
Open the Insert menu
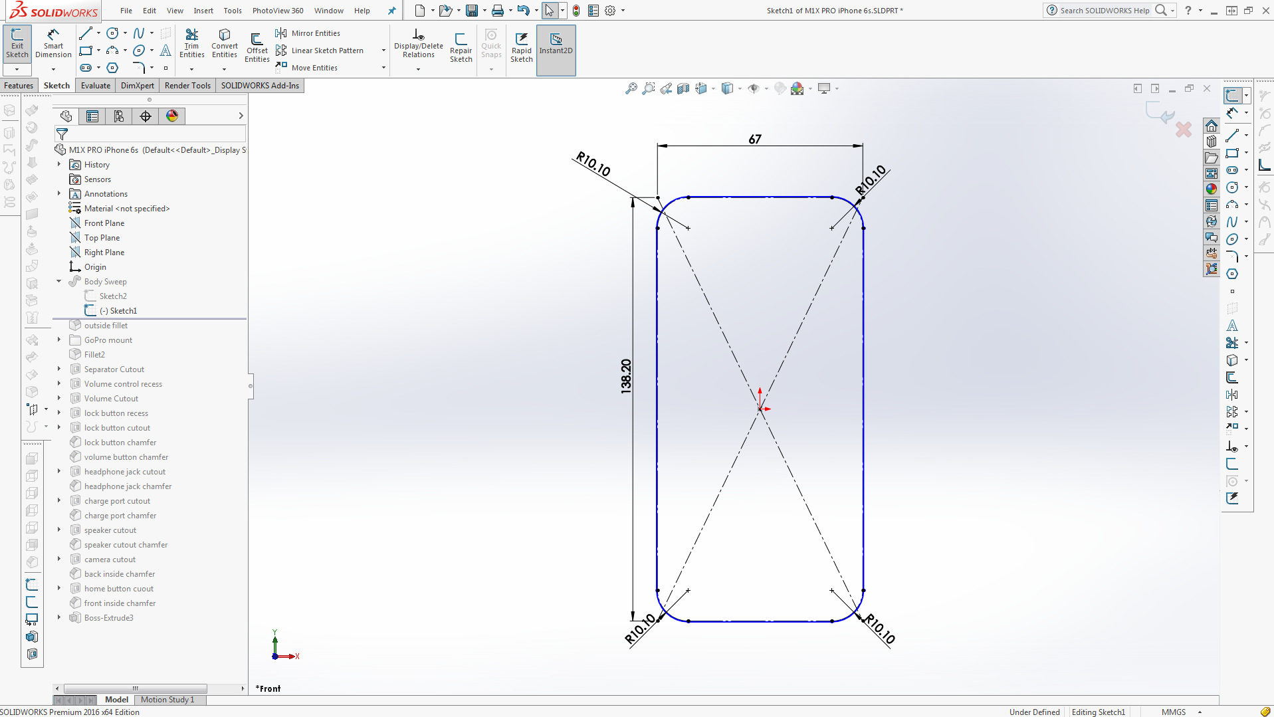(203, 11)
